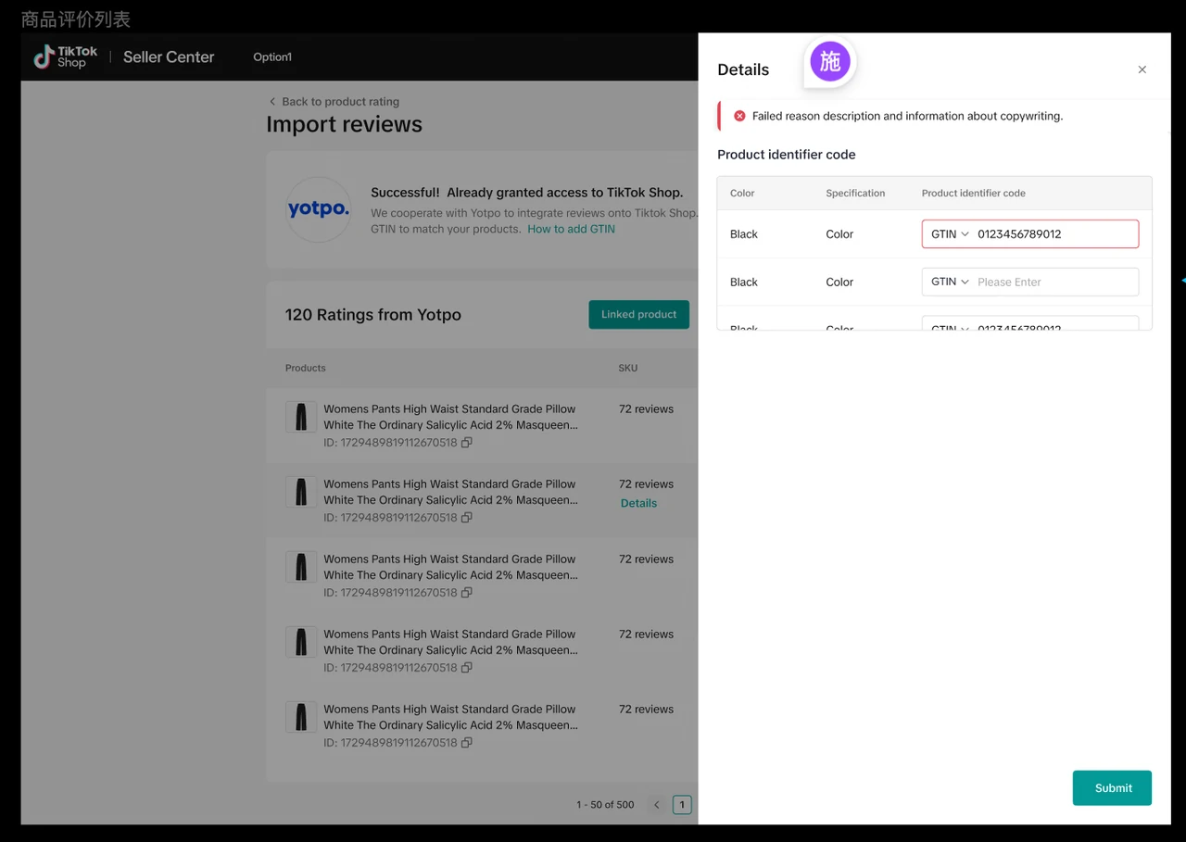This screenshot has height=842, width=1186.
Task: Click the purple 施 avatar badge
Action: 830,62
